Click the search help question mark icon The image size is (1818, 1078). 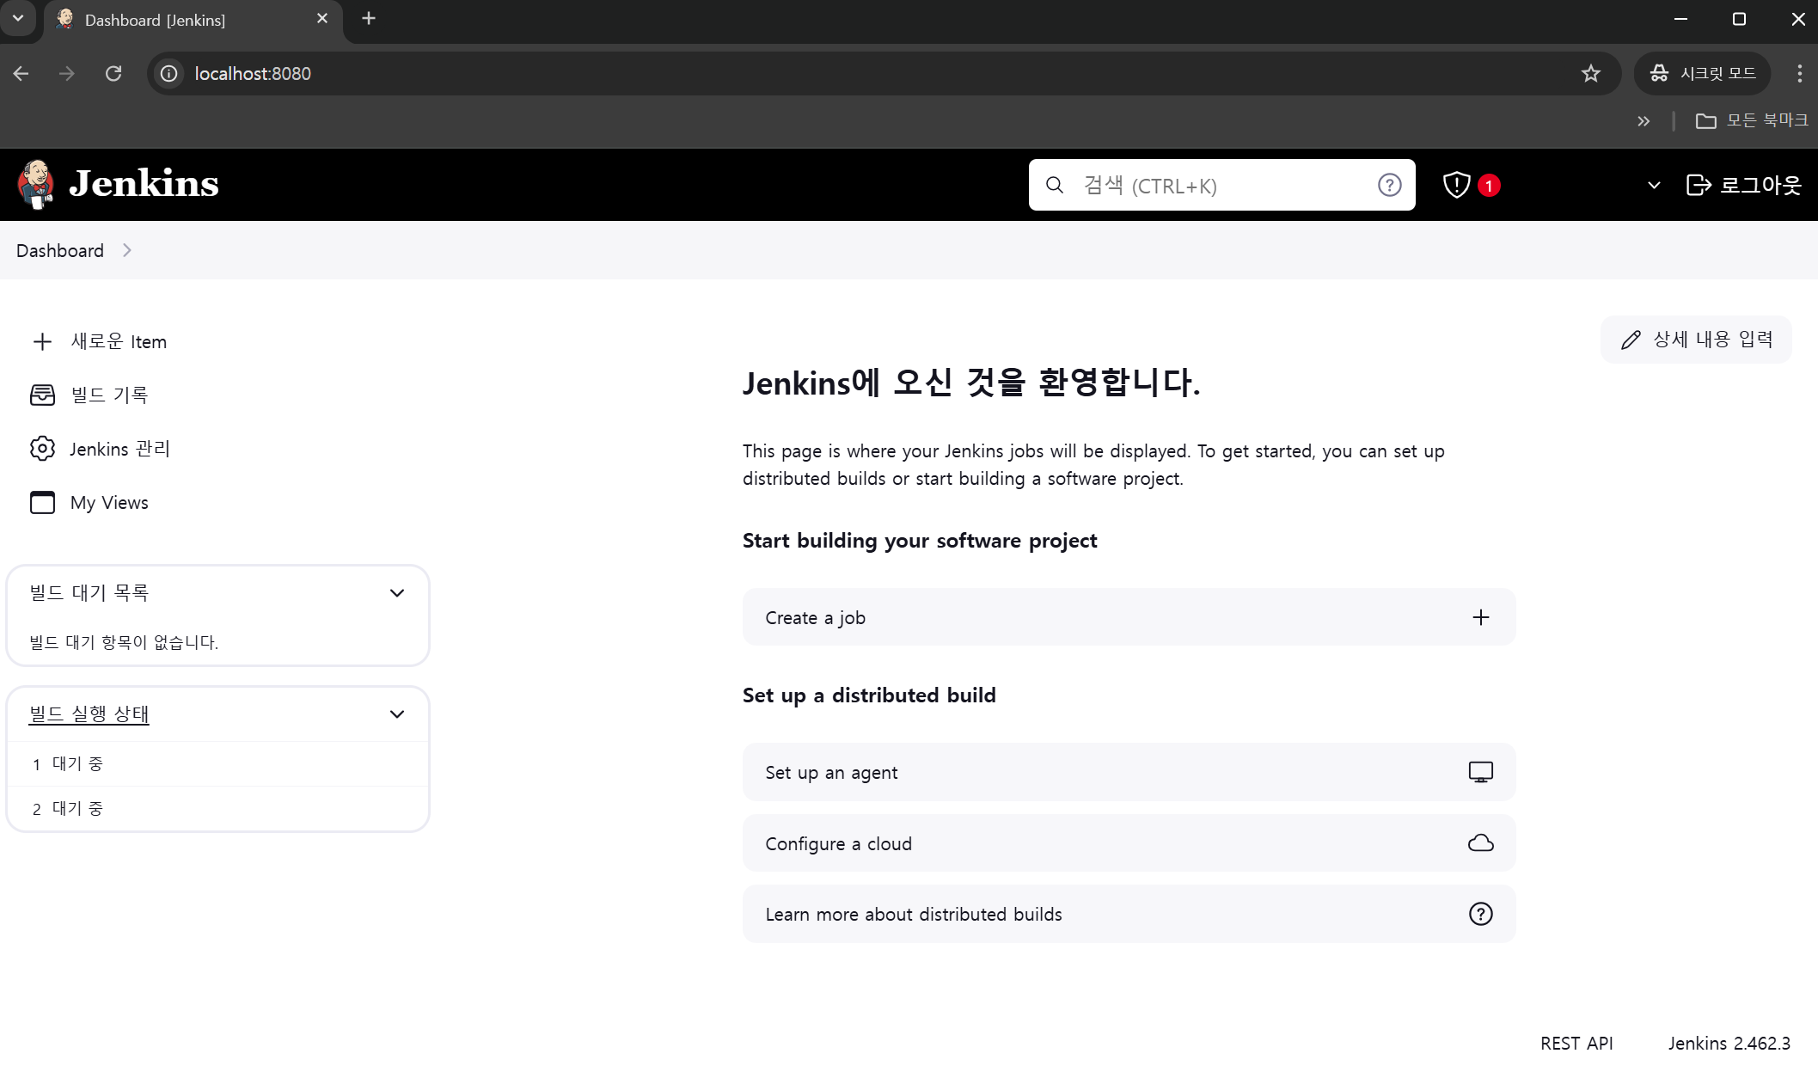1389,185
